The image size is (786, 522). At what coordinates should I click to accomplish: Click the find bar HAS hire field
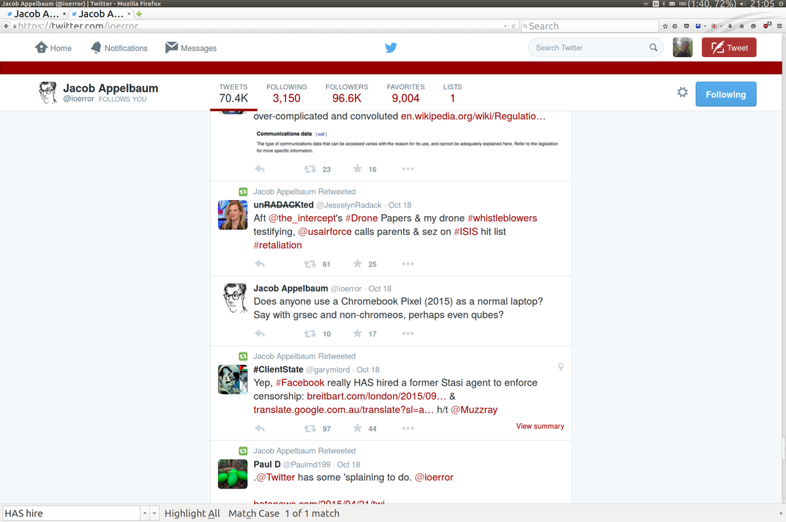click(71, 513)
